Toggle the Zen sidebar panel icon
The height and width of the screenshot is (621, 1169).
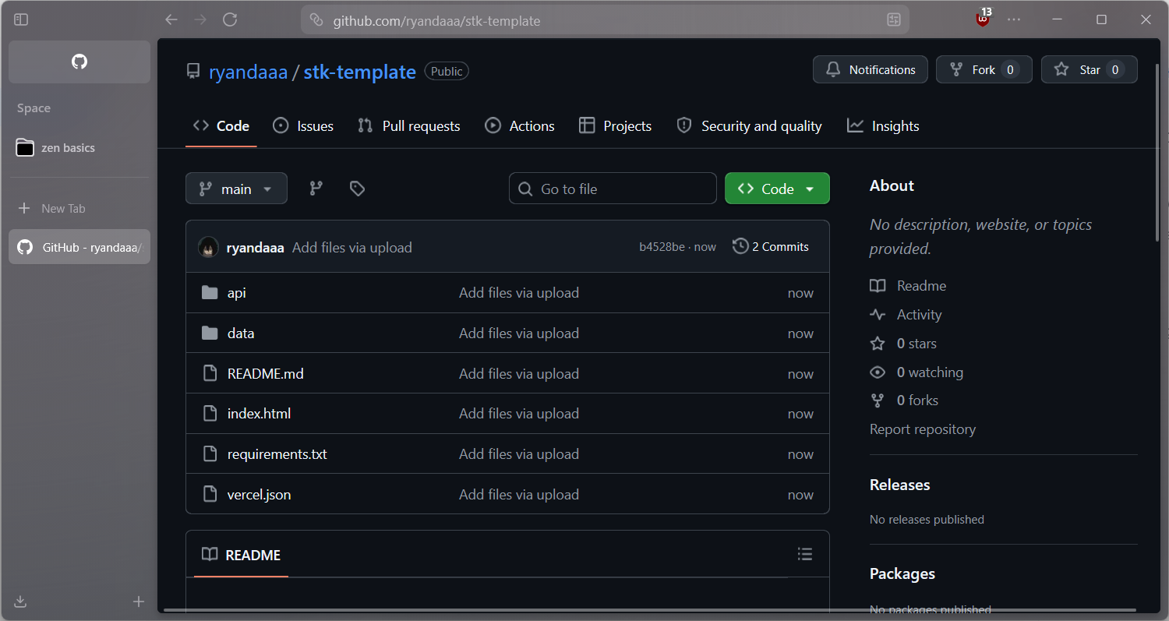coord(22,19)
